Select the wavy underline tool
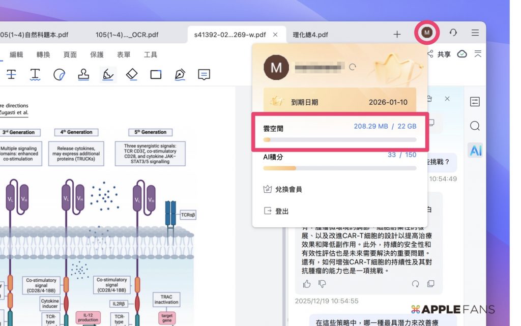Image resolution: width=521 pixels, height=326 pixels. click(x=36, y=75)
